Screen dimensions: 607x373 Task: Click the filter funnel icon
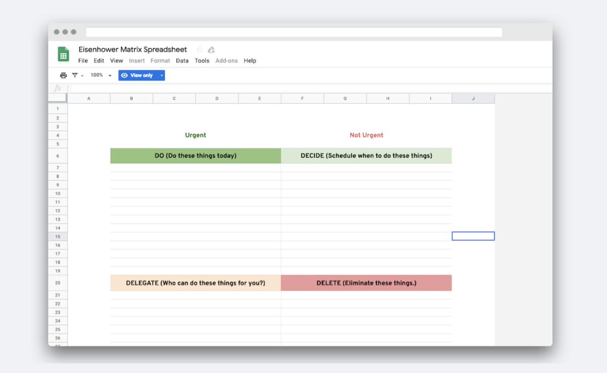click(75, 75)
